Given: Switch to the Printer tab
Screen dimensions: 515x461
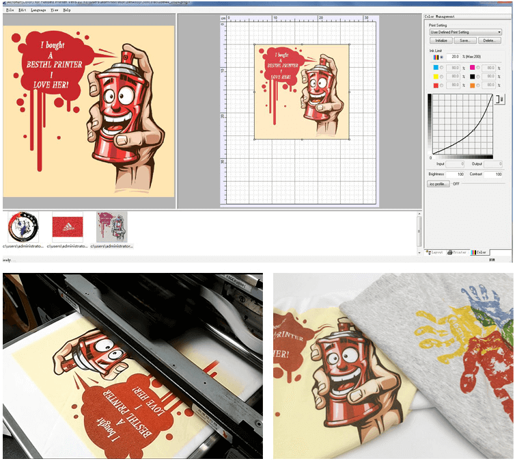Looking at the screenshot, I should pos(457,252).
